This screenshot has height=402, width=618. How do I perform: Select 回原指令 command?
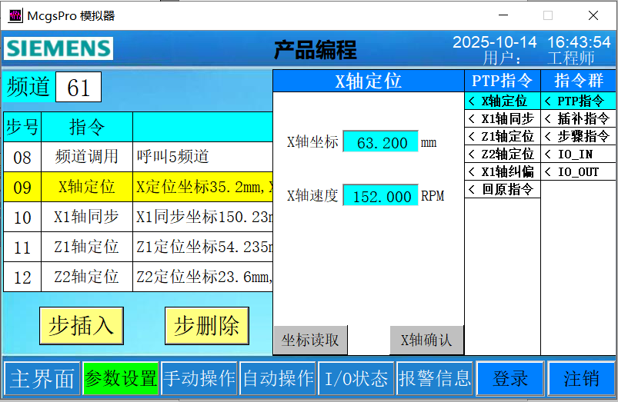[502, 189]
